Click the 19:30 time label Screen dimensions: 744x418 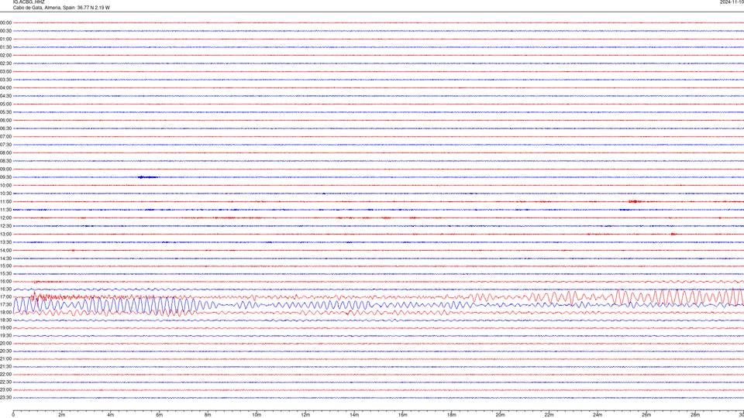tap(5, 335)
